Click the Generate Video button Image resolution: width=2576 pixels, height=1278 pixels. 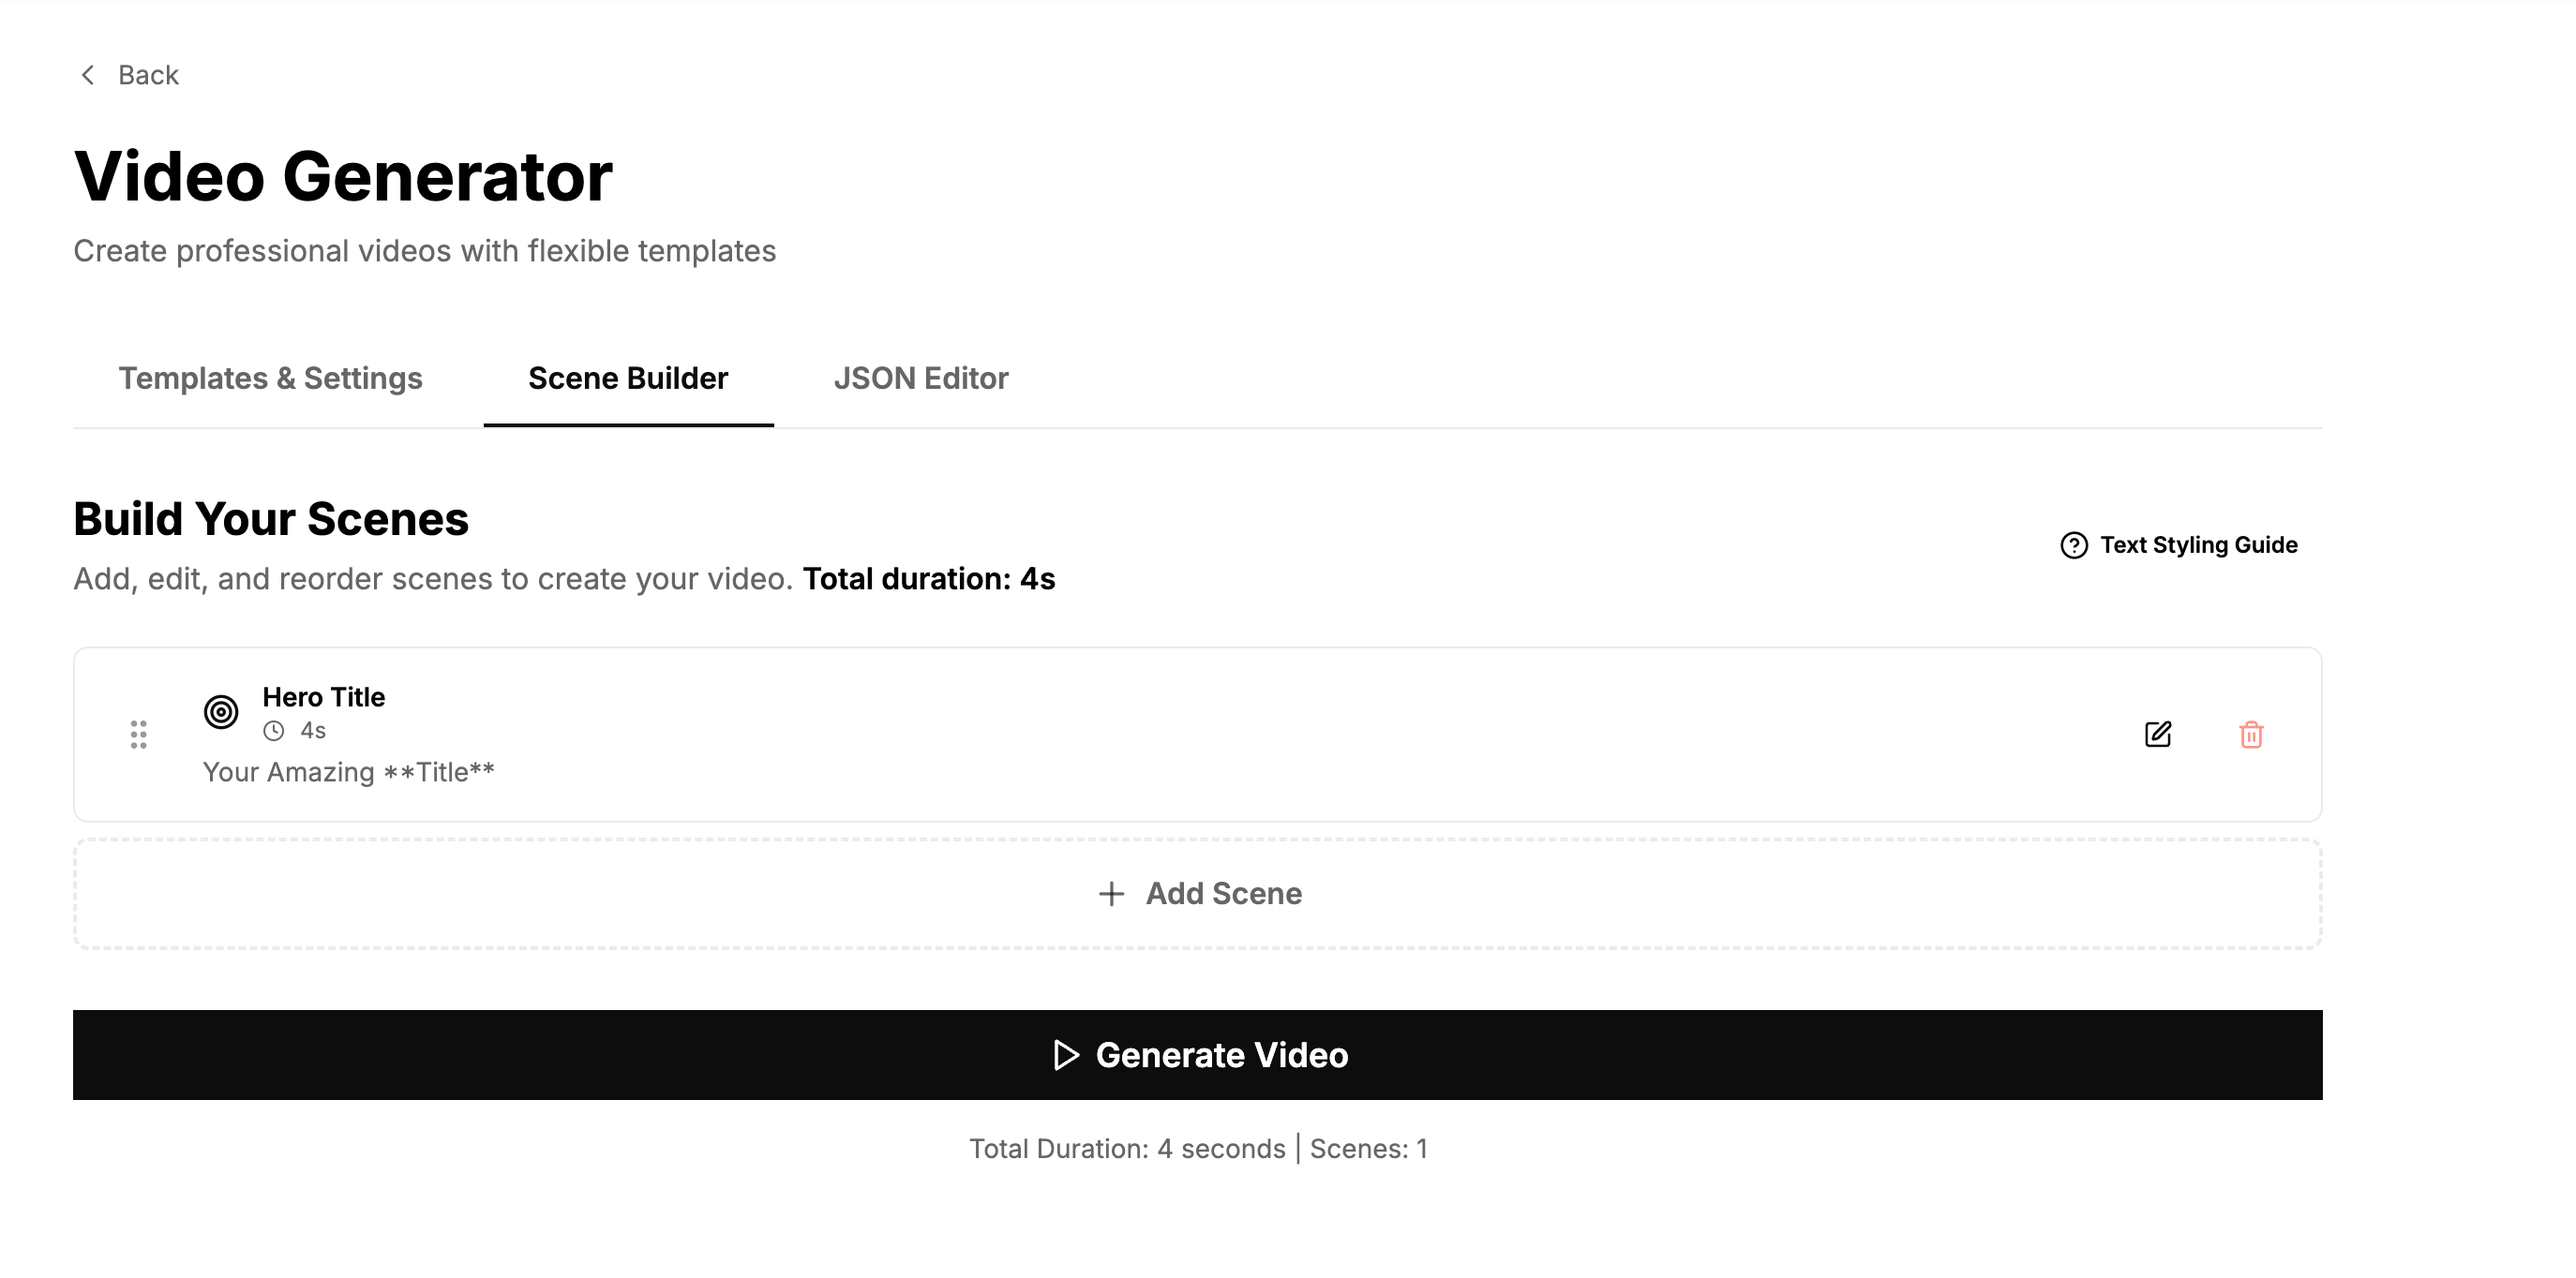[x=1223, y=1054]
